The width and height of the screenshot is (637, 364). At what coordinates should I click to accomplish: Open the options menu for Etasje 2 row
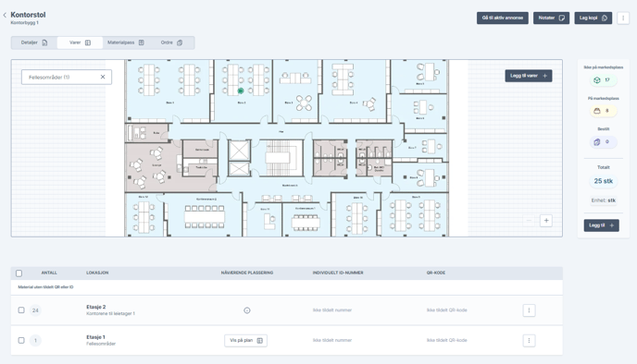pos(529,310)
